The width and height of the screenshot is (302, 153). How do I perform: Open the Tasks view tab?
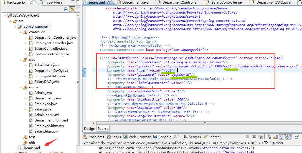[114, 137]
